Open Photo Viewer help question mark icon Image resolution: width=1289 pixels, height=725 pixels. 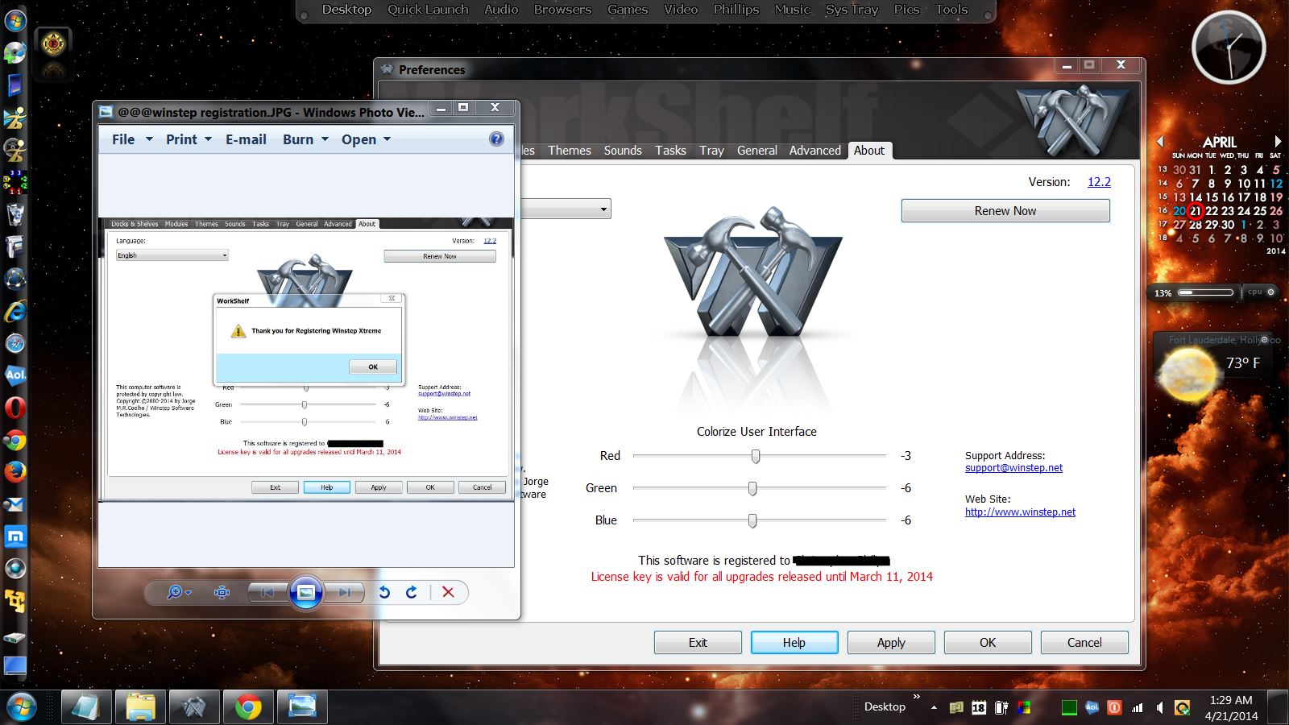click(496, 139)
